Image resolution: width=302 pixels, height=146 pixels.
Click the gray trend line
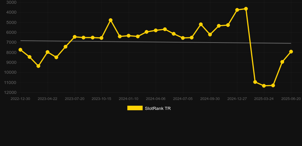pyautogui.click(x=156, y=42)
